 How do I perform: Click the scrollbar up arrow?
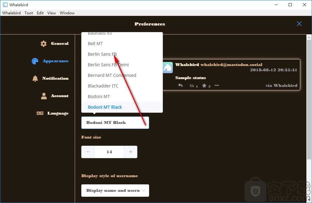point(309,37)
